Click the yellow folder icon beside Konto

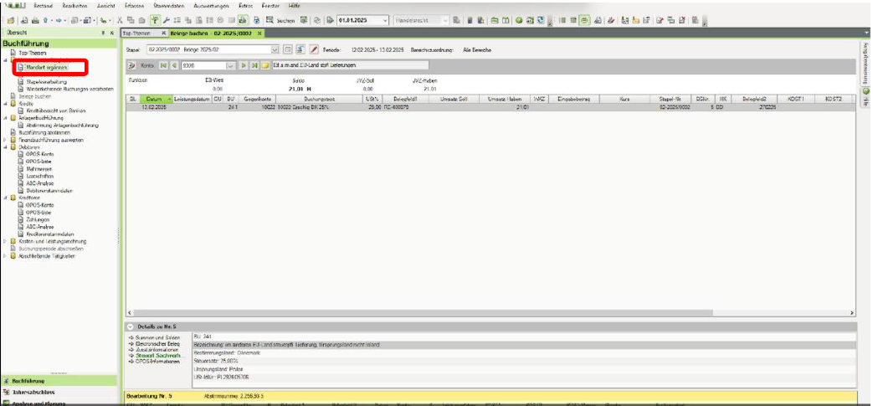pyautogui.click(x=264, y=65)
